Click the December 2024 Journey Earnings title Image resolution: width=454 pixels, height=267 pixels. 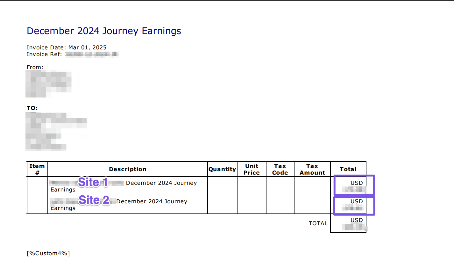coord(104,31)
